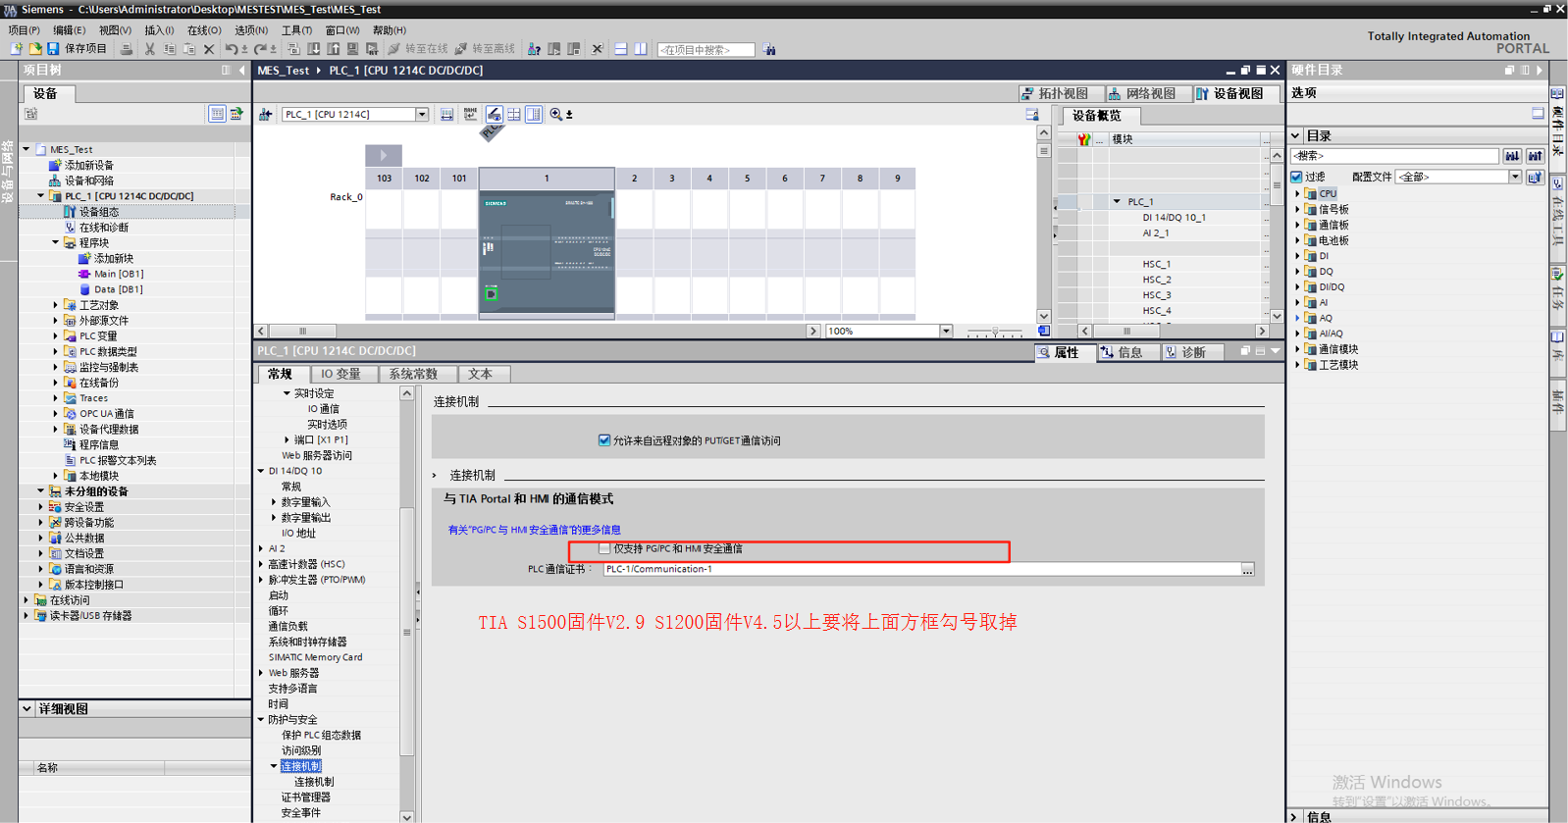Click the split editor horizontally icon
Viewport: 1568px width, 823px height.
pyautogui.click(x=621, y=49)
